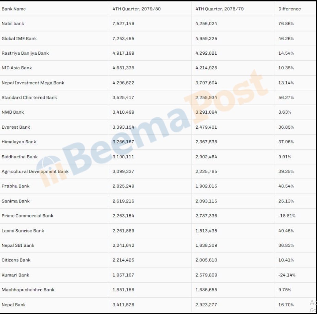Select the 4TH Quarter, 2078/79 column header
The width and height of the screenshot is (317, 314).
(x=220, y=9)
